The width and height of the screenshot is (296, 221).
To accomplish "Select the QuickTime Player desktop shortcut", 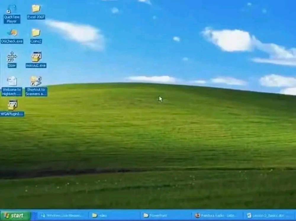I will tap(12, 9).
